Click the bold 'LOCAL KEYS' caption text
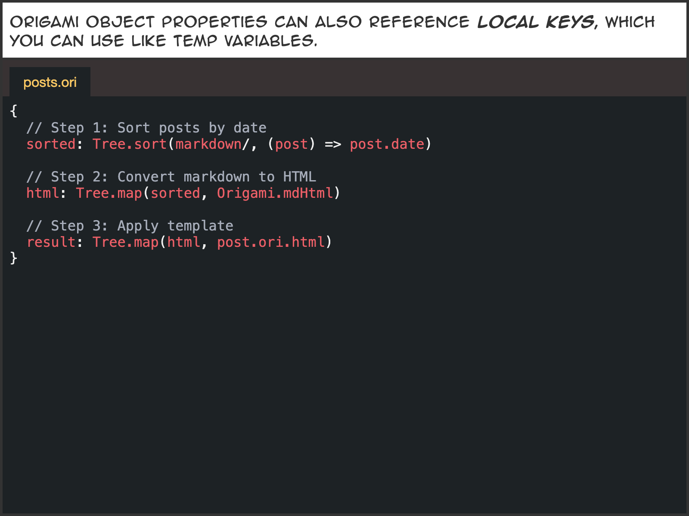The image size is (689, 516). 537,22
